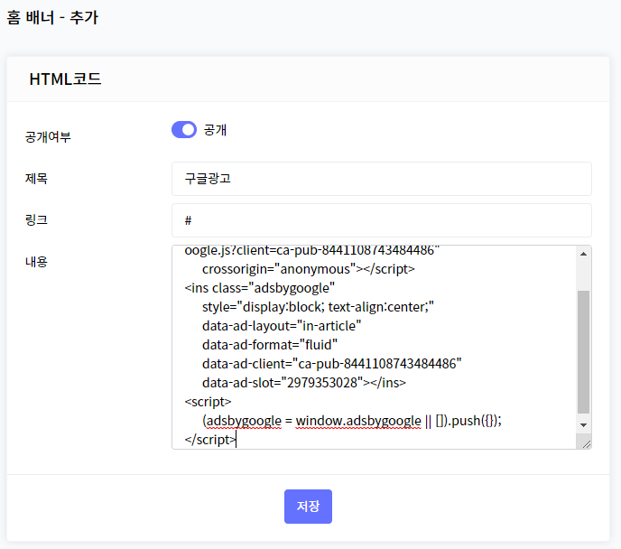Click the textarea scrollbar up arrow
This screenshot has height=549, width=621.
[x=583, y=254]
